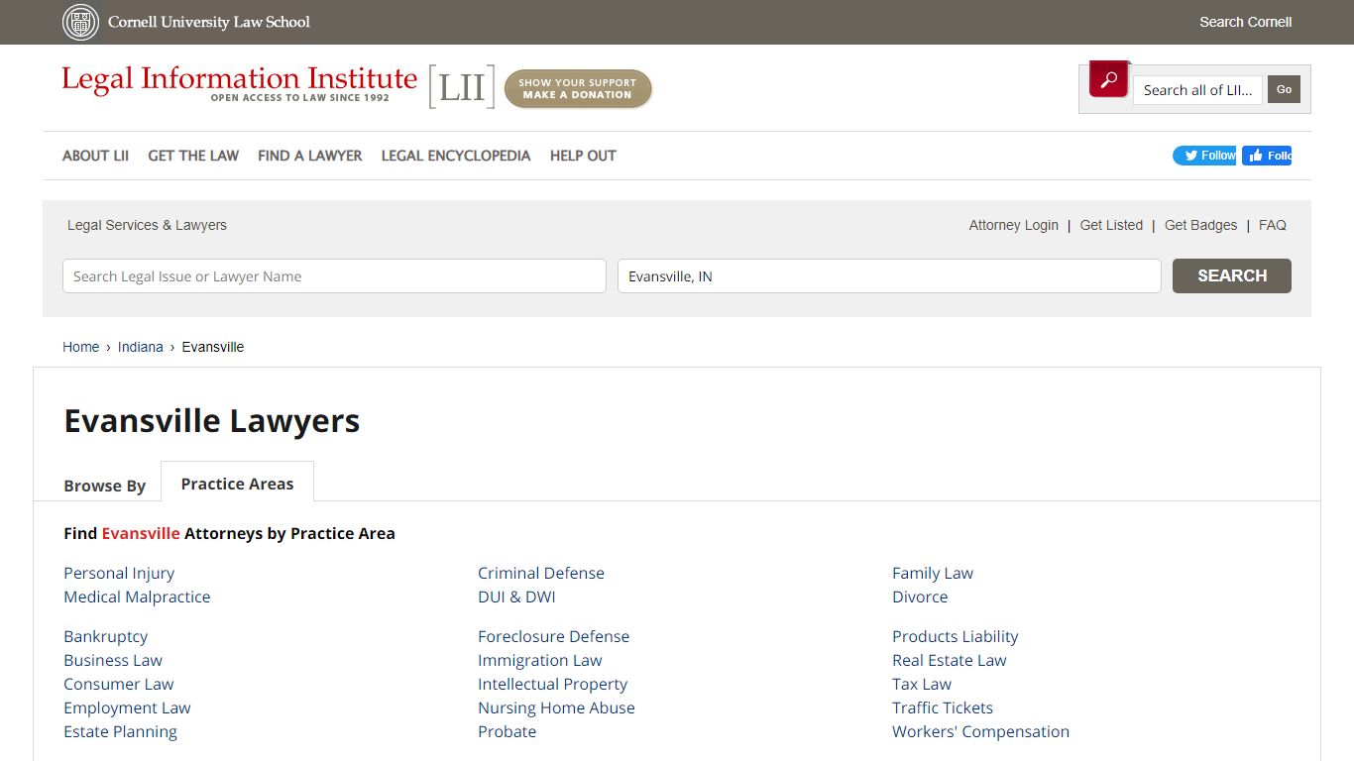Click Cornell University Law School title
The width and height of the screenshot is (1354, 761).
(209, 22)
